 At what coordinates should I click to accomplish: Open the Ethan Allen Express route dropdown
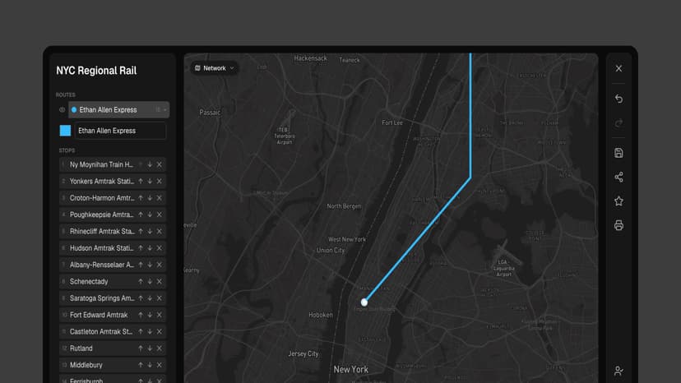(164, 110)
